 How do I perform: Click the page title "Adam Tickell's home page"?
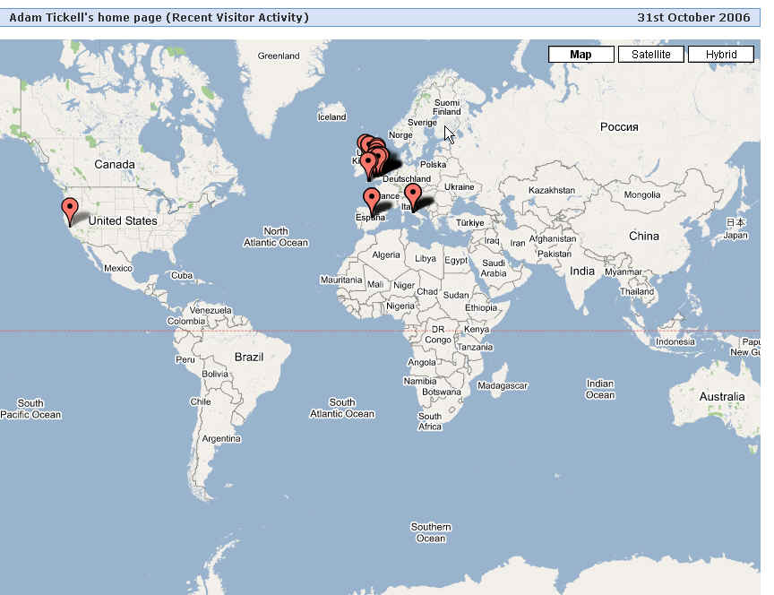click(x=85, y=18)
